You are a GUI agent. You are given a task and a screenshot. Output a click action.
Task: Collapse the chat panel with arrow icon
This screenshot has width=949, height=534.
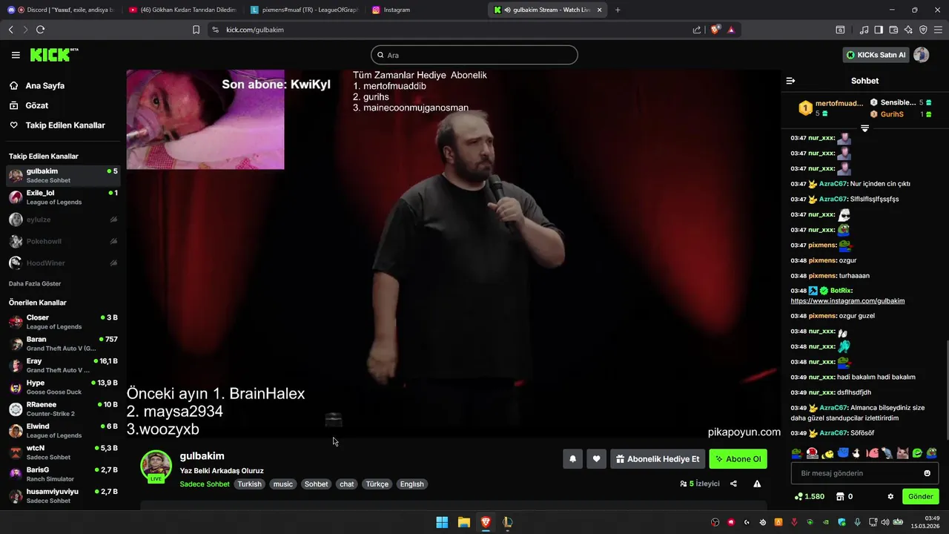(790, 81)
